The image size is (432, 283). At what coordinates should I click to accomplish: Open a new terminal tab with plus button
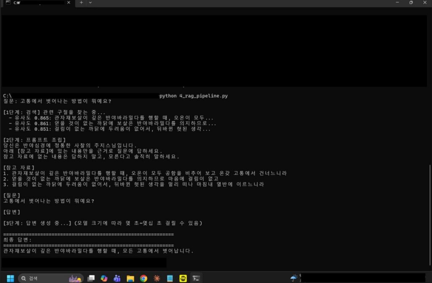pyautogui.click(x=81, y=3)
